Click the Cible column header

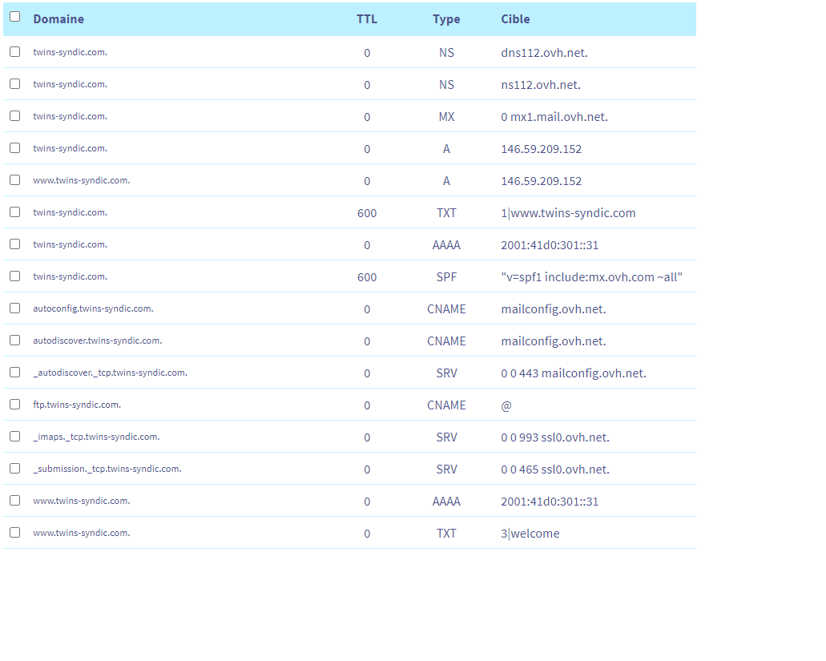pos(515,19)
